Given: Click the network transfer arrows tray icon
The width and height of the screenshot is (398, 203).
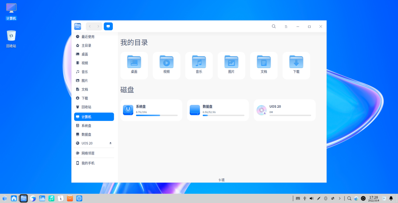Looking at the screenshot, I should point(333,199).
